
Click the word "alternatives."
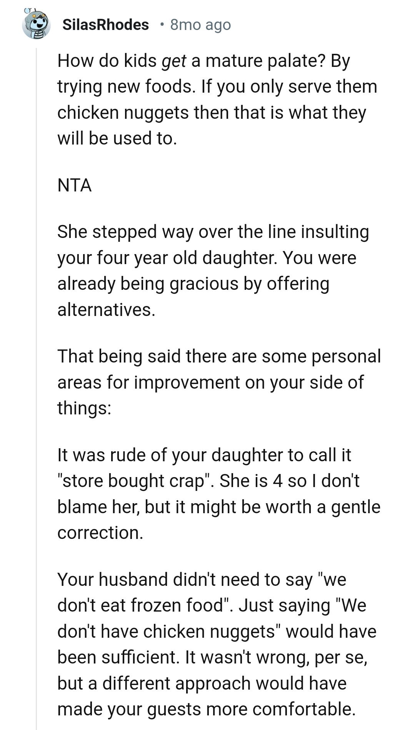click(106, 310)
